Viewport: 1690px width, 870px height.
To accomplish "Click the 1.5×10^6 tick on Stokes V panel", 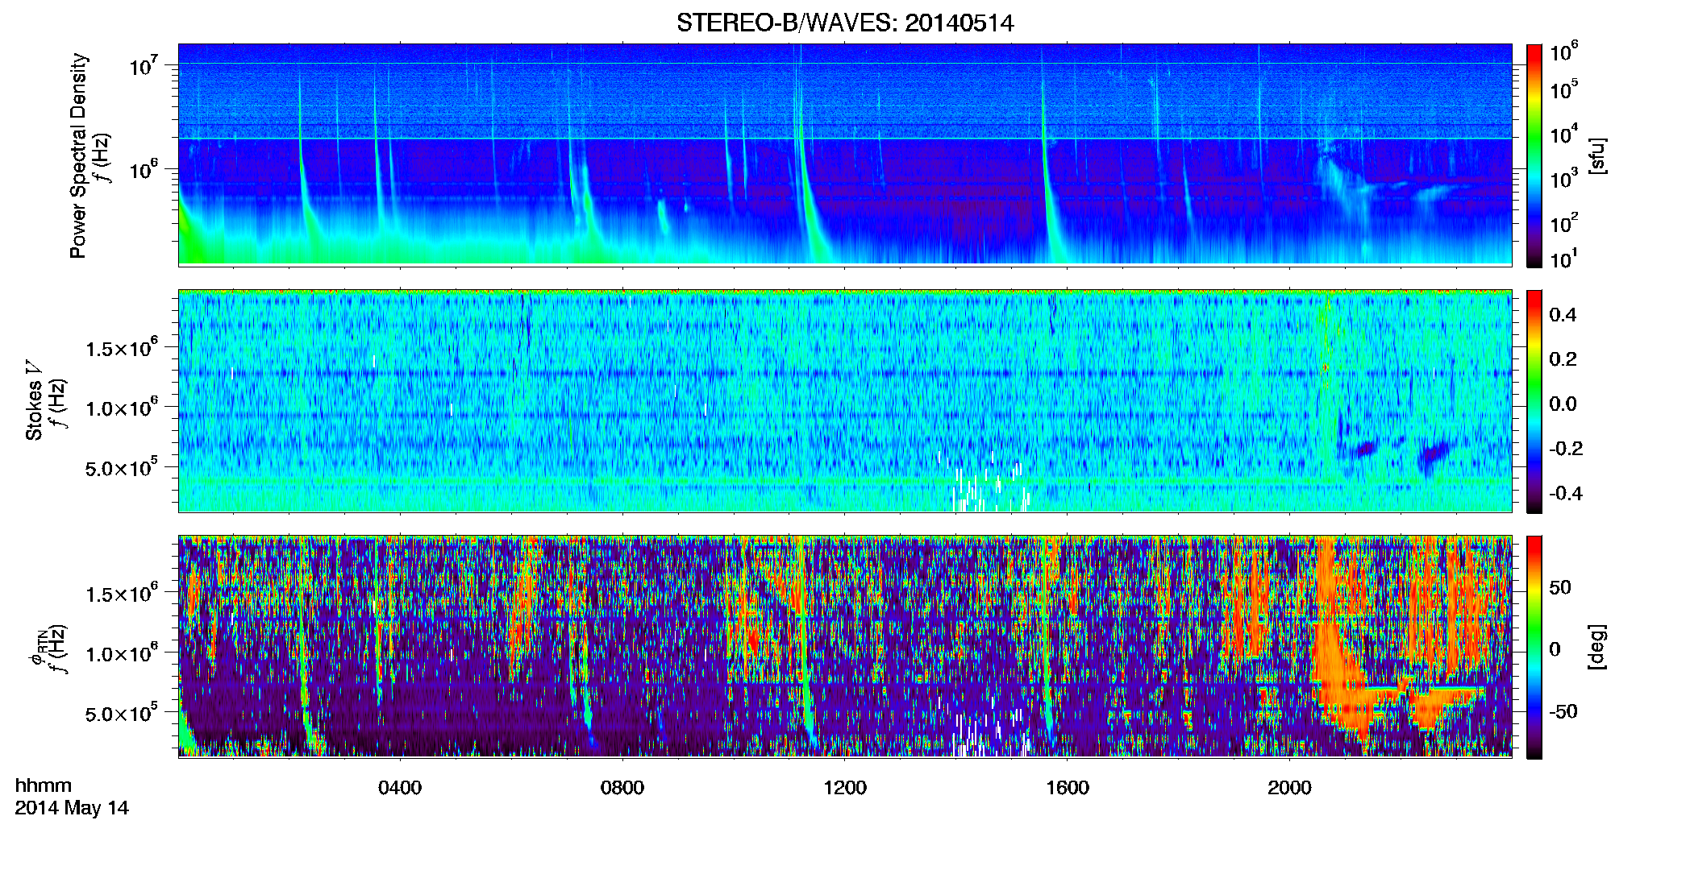I will pos(122,349).
